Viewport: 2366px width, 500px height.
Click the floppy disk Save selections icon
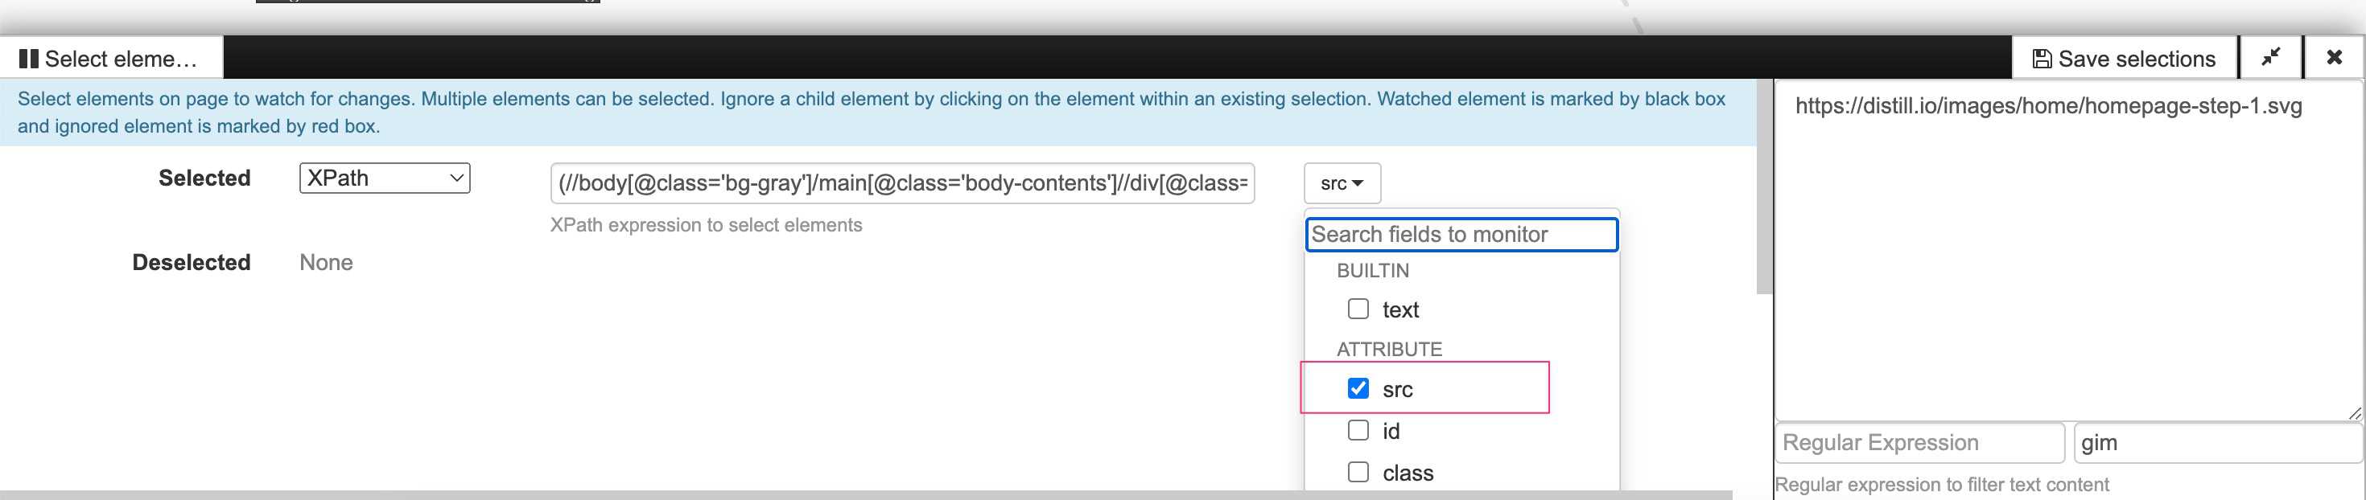tap(2042, 59)
